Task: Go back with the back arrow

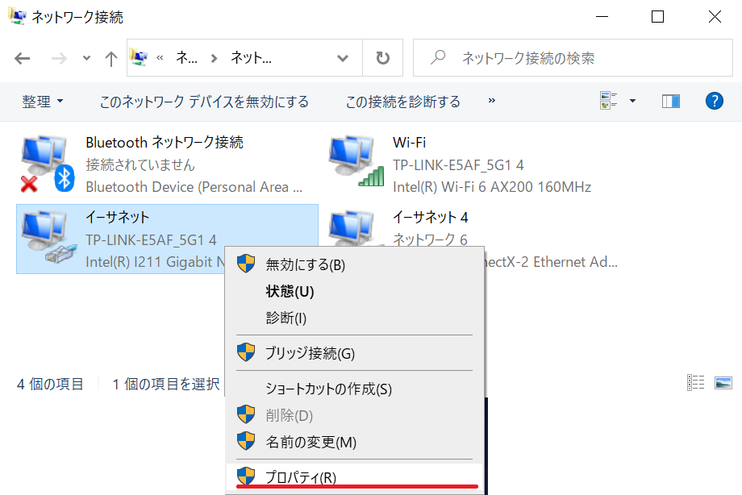Action: [23, 58]
